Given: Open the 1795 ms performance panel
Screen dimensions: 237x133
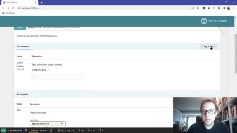Looking at the screenshot, I should click(x=34, y=130).
